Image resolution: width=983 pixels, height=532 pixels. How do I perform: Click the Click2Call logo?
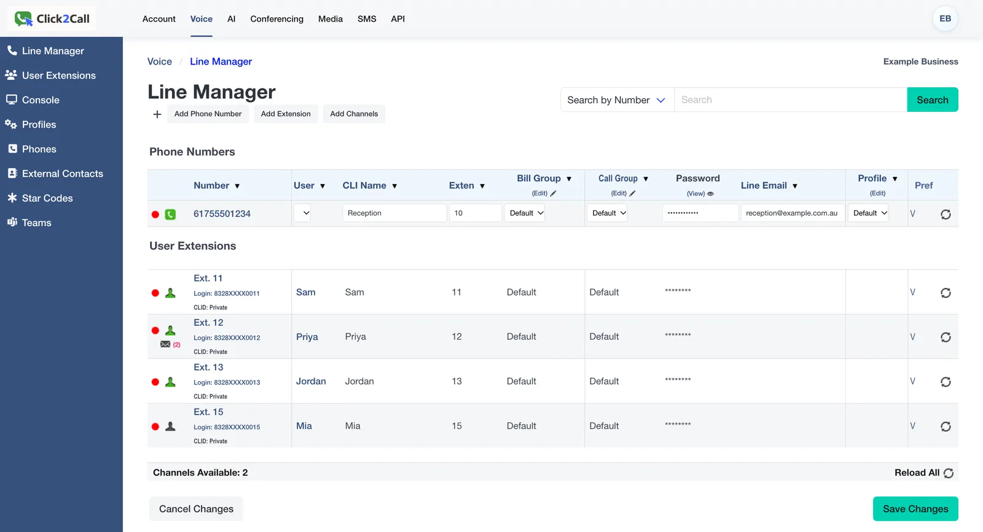(52, 19)
